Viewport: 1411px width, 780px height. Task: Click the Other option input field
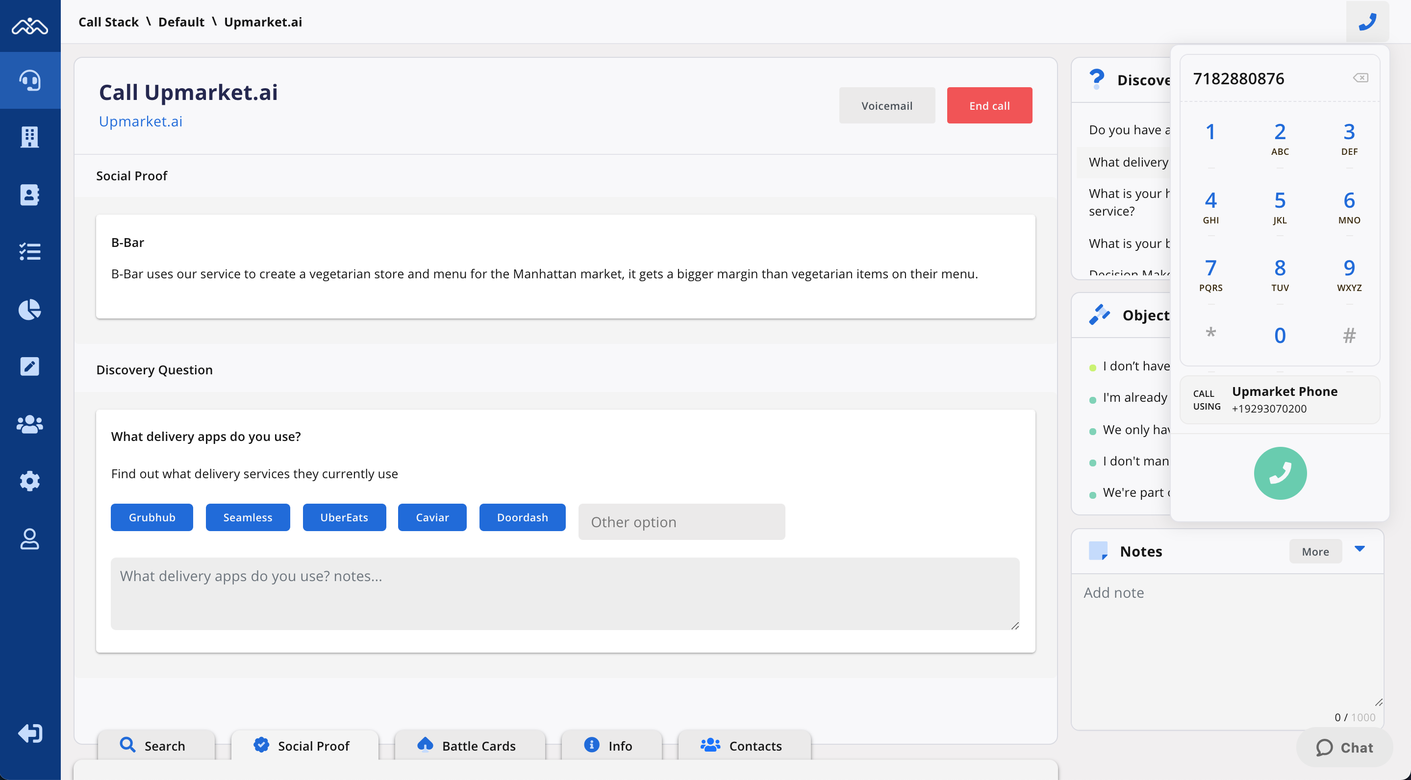point(681,522)
